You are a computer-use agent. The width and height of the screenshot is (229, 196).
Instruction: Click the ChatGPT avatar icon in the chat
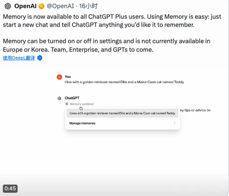[59, 98]
